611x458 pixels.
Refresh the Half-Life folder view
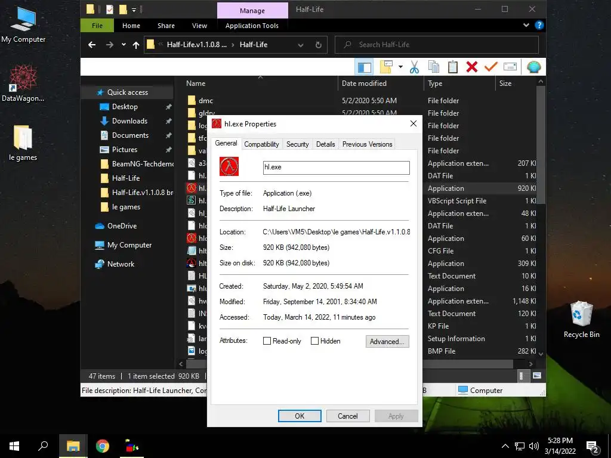[x=319, y=45]
